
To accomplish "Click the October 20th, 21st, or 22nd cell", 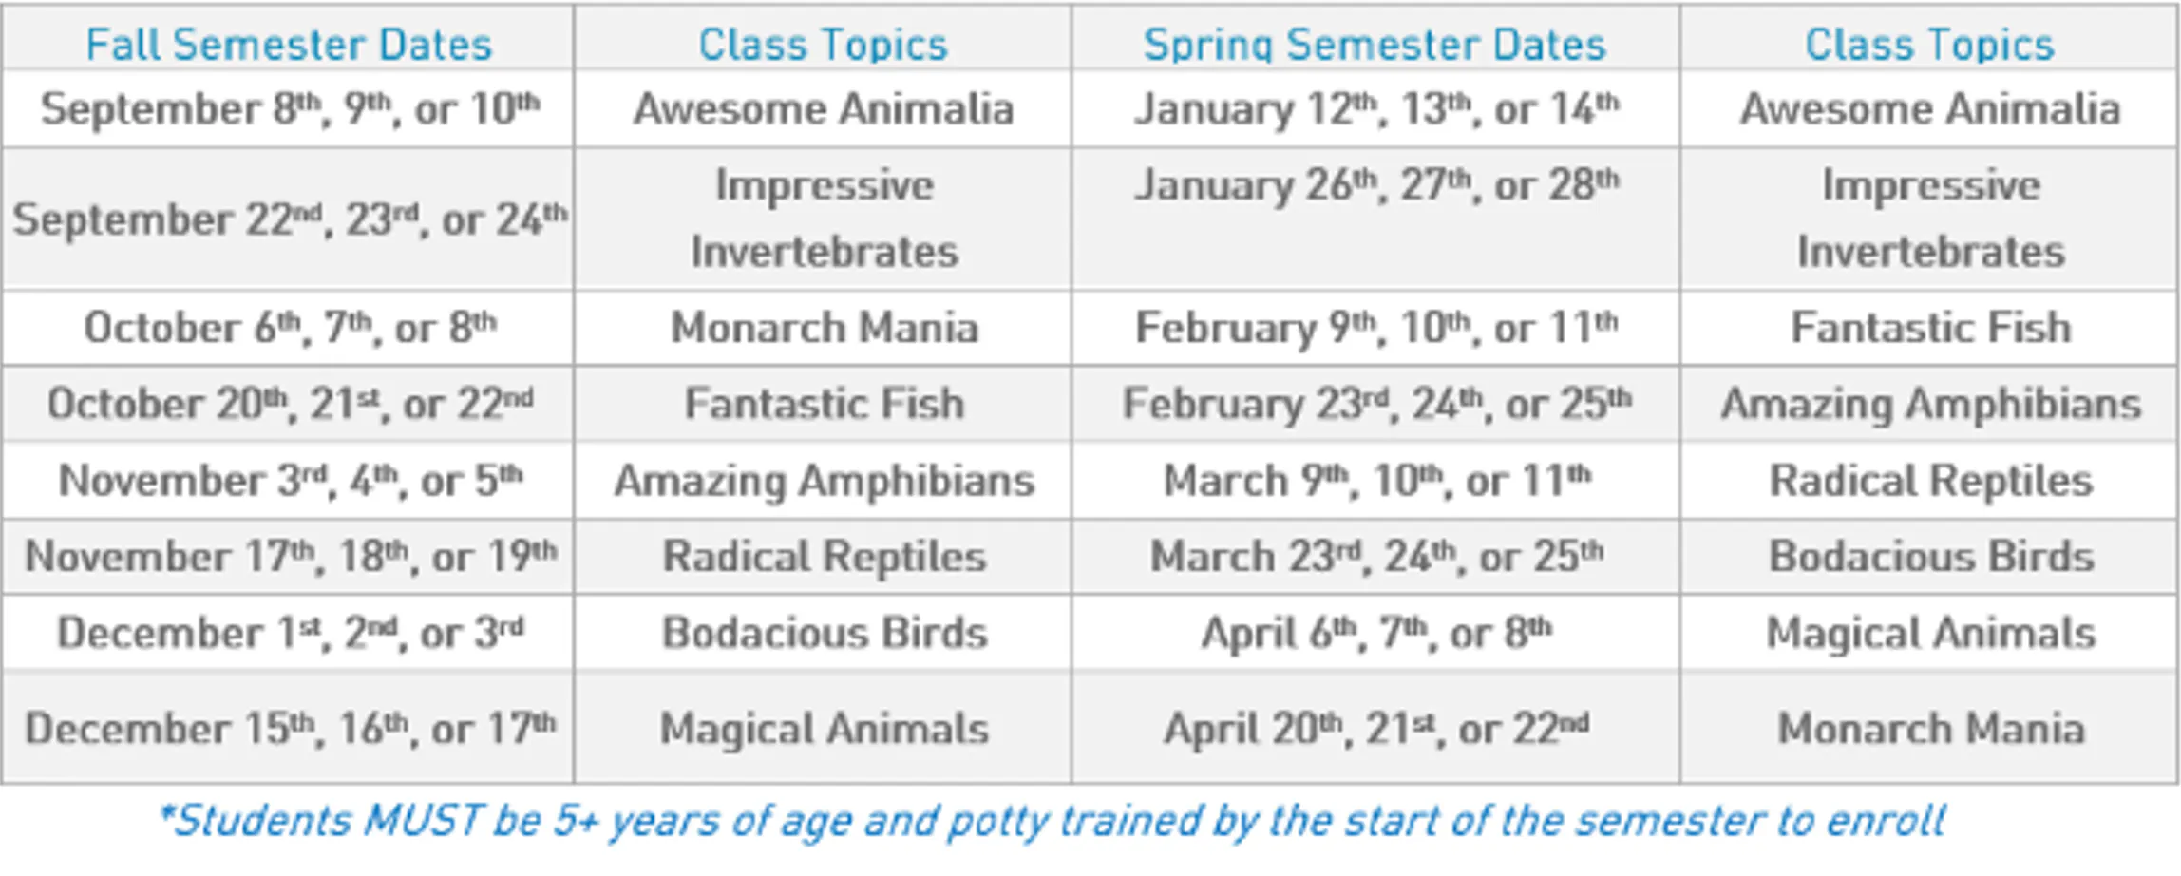I will click(x=290, y=404).
